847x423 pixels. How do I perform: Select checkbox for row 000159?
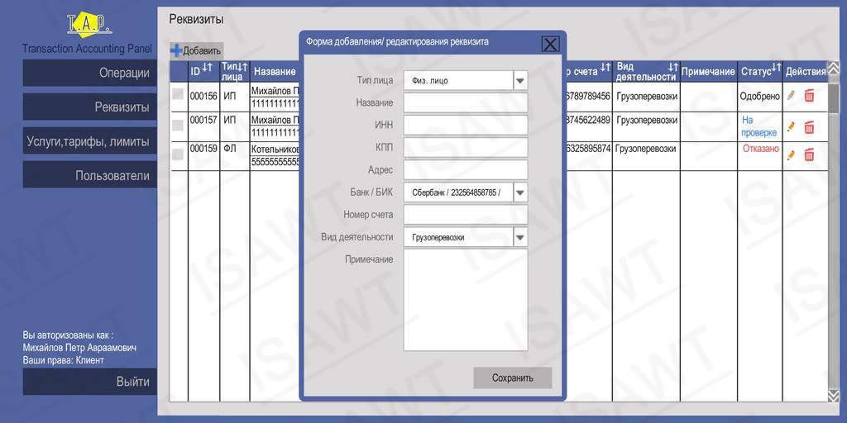178,154
